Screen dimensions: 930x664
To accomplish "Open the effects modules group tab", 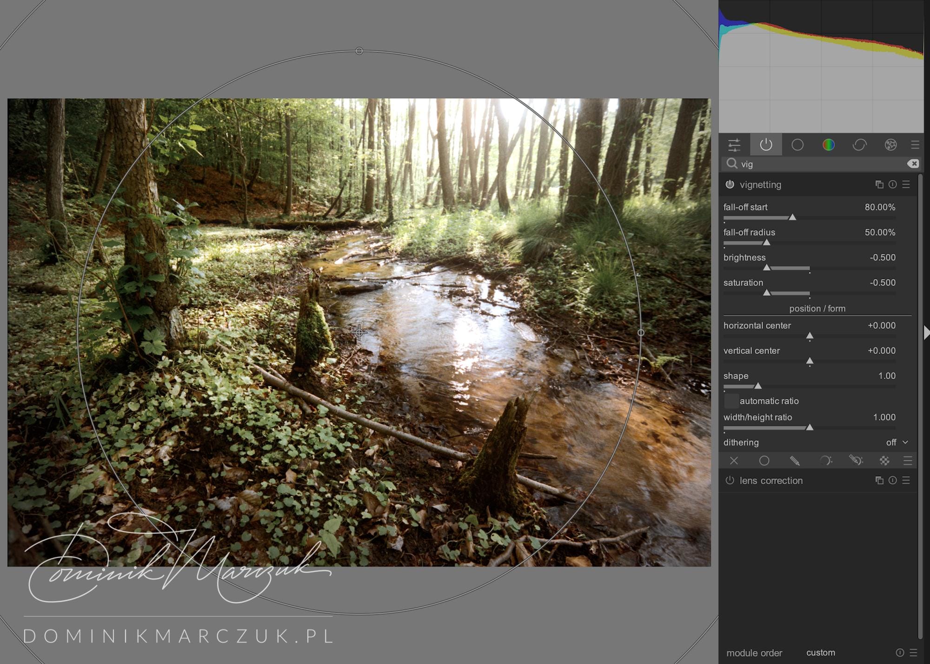I will [890, 145].
